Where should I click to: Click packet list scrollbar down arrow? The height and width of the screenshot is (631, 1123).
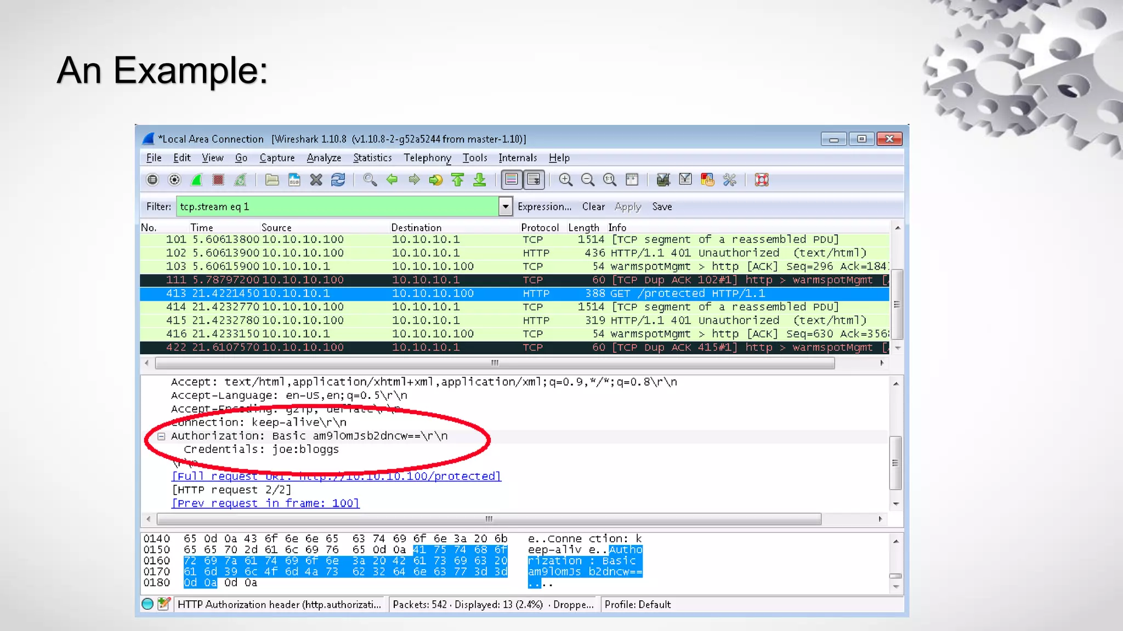898,348
